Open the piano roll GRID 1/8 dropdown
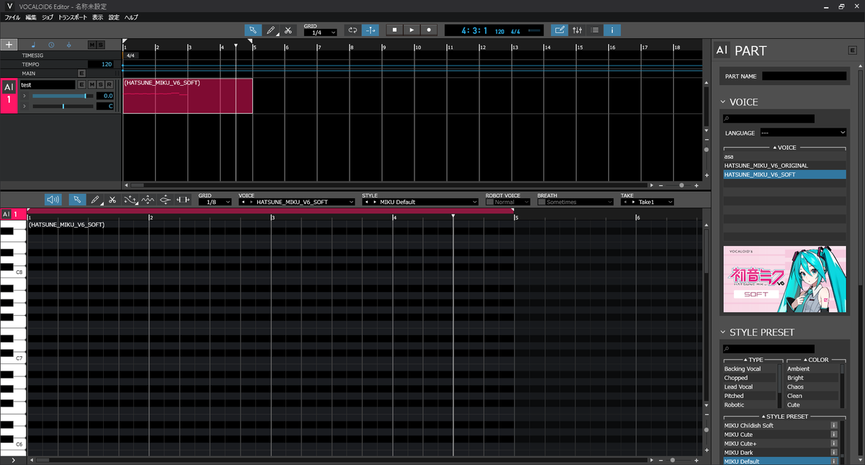865x465 pixels. (214, 202)
